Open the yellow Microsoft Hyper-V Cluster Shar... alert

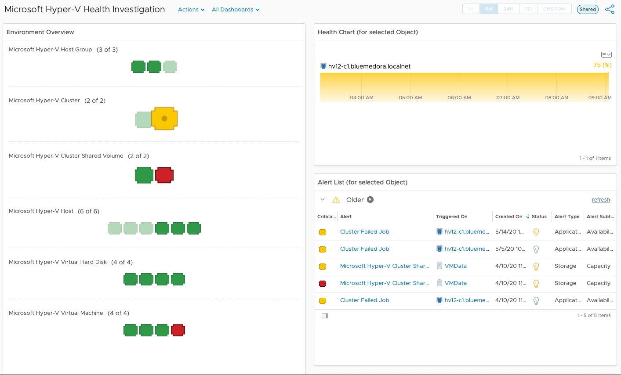(x=385, y=266)
